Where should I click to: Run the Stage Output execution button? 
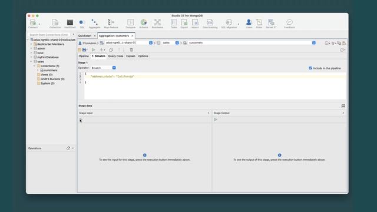tap(216, 120)
